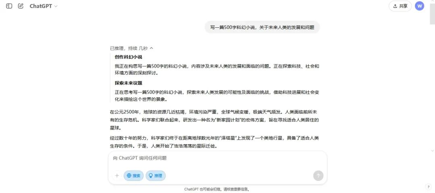
Task: Open the W user profile avatar
Action: [419, 6]
